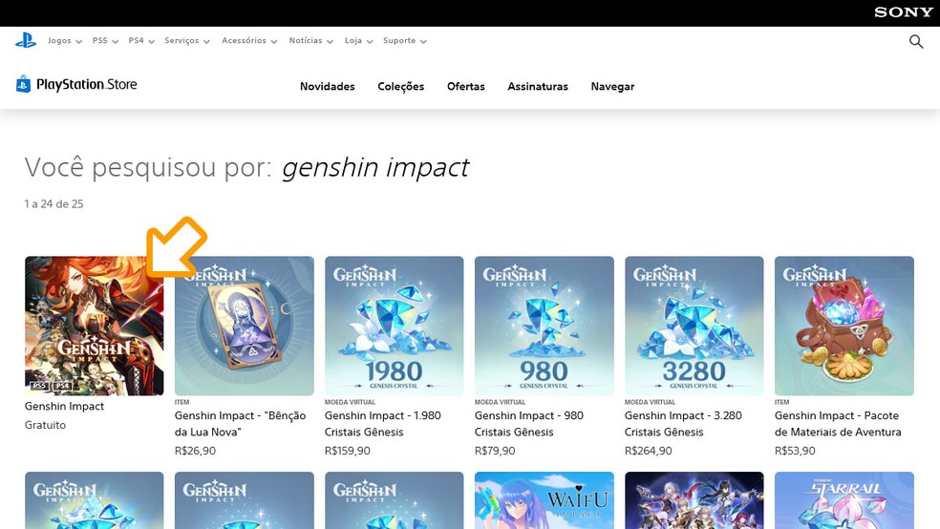Image resolution: width=940 pixels, height=529 pixels.
Task: Open the Genshin Impact free game thumbnail
Action: pyautogui.click(x=95, y=326)
